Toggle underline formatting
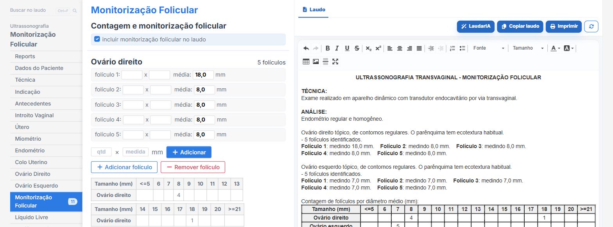The width and height of the screenshot is (613, 227). (347, 48)
